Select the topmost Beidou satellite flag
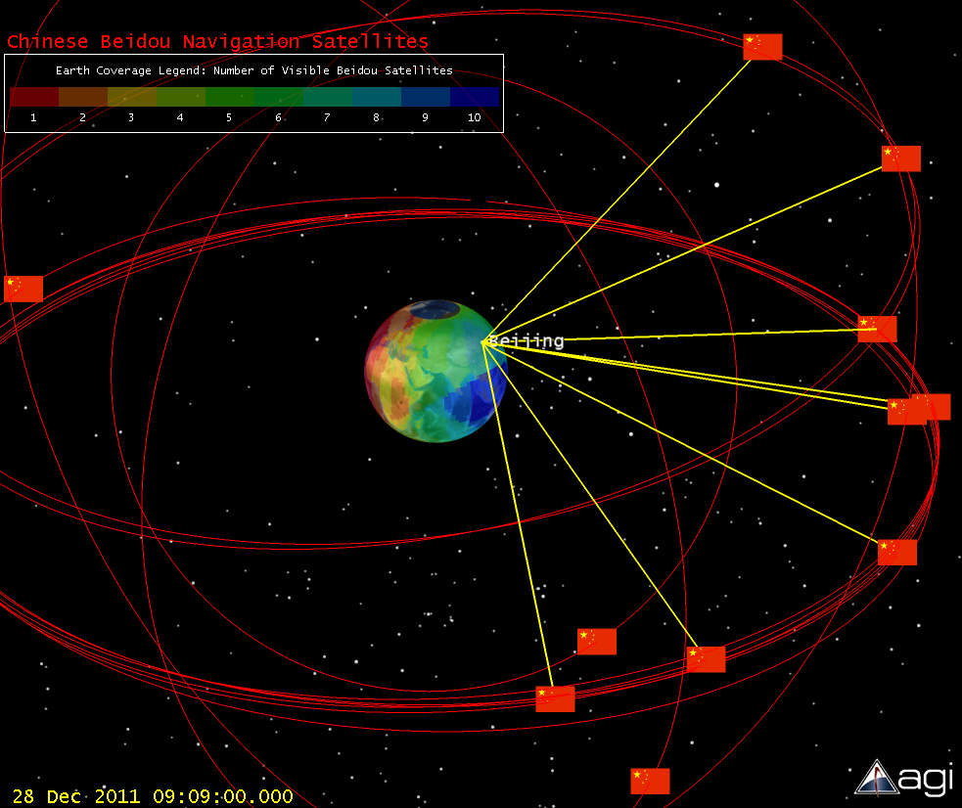The height and width of the screenshot is (808, 962). point(762,47)
